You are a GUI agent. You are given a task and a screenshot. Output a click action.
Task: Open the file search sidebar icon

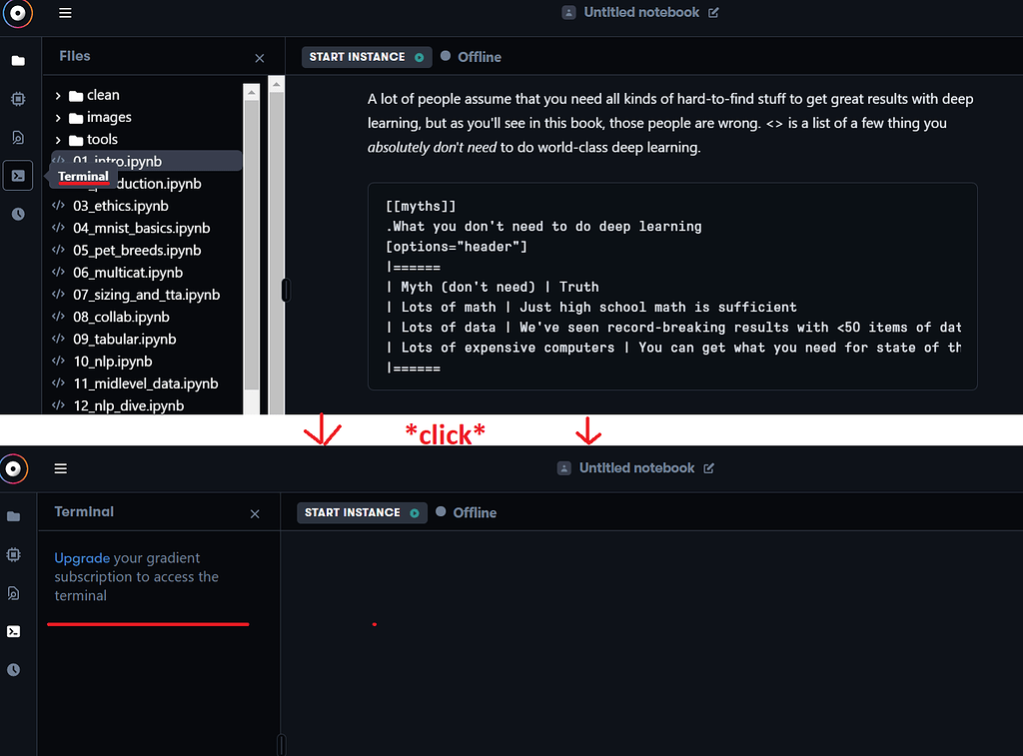tap(18, 137)
